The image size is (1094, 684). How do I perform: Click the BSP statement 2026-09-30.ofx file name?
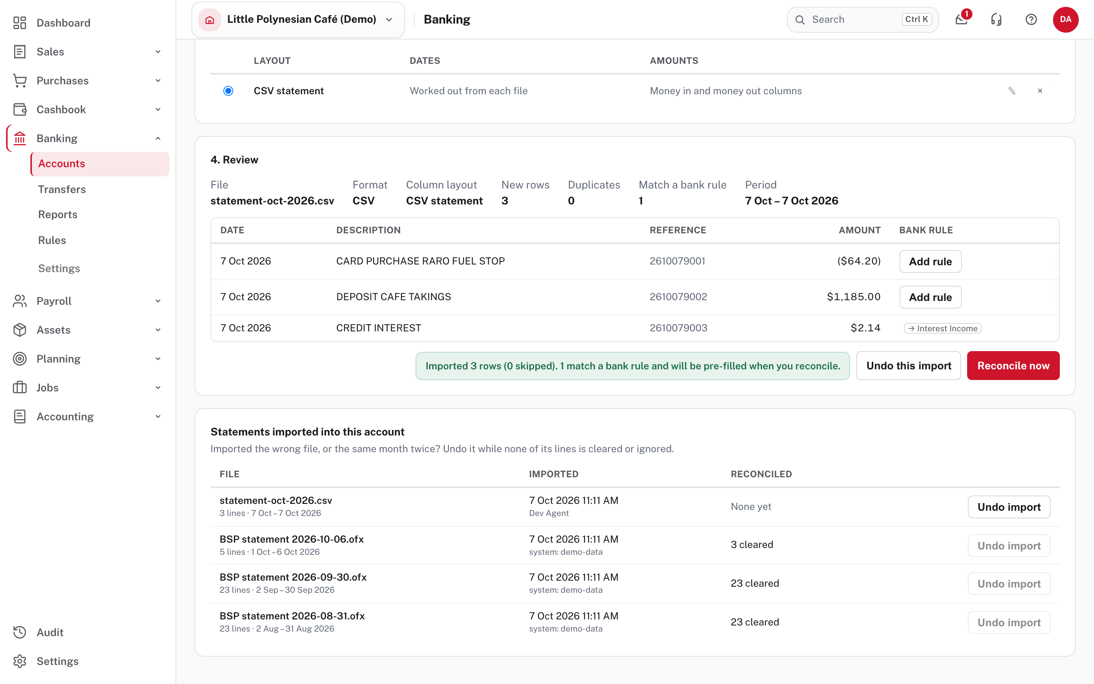point(293,577)
